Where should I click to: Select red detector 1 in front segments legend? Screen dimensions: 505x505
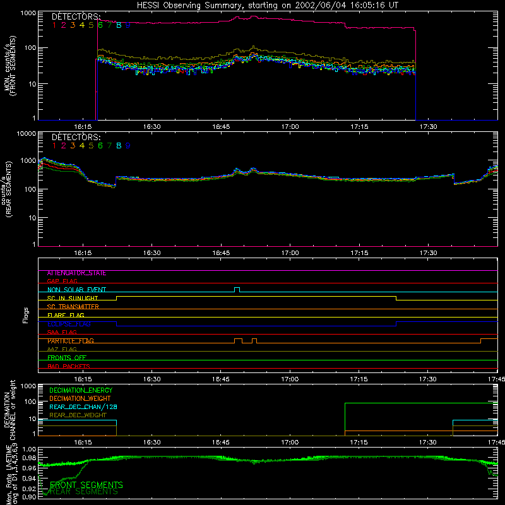(x=54, y=25)
